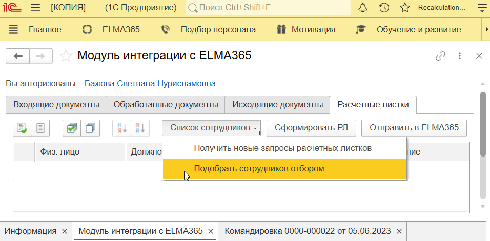This screenshot has height=241, width=490.
Task: Open favorites star in top bar
Action: [x=405, y=8]
